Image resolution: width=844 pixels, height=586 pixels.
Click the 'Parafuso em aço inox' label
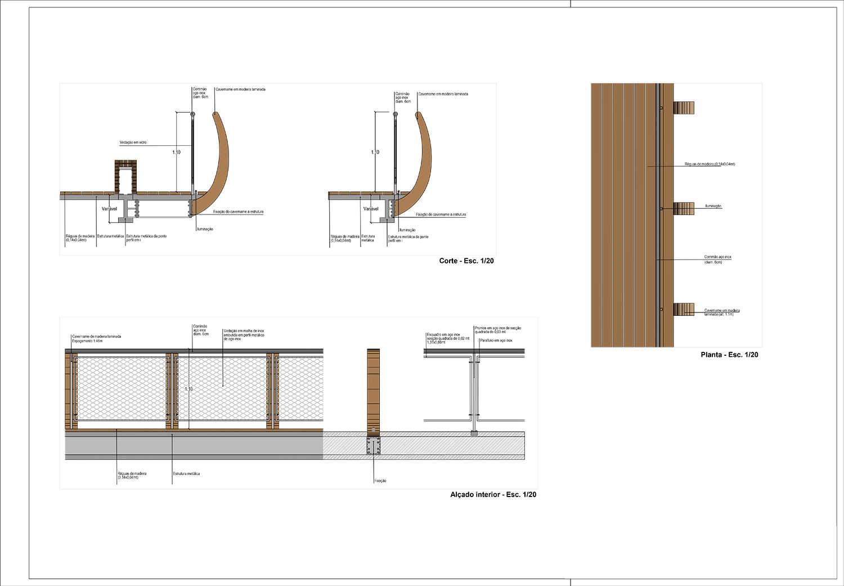[x=496, y=341]
